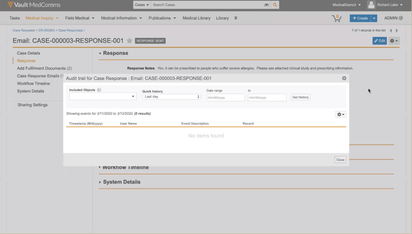Open the Cases search scope dropdown

[142, 5]
